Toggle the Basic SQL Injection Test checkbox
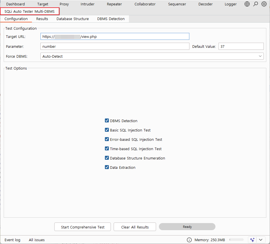This screenshot has height=244, width=270. click(x=107, y=130)
